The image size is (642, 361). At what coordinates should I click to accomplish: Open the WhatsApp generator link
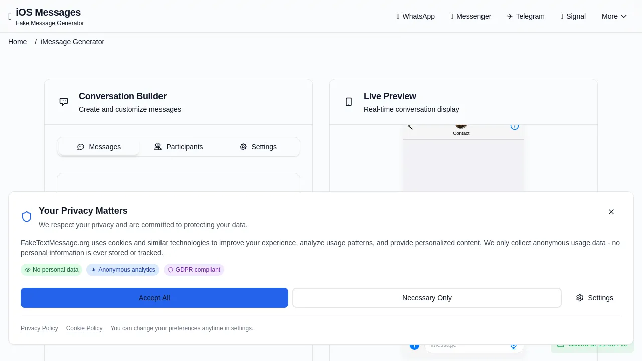(415, 16)
